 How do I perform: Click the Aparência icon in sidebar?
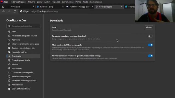9,40
